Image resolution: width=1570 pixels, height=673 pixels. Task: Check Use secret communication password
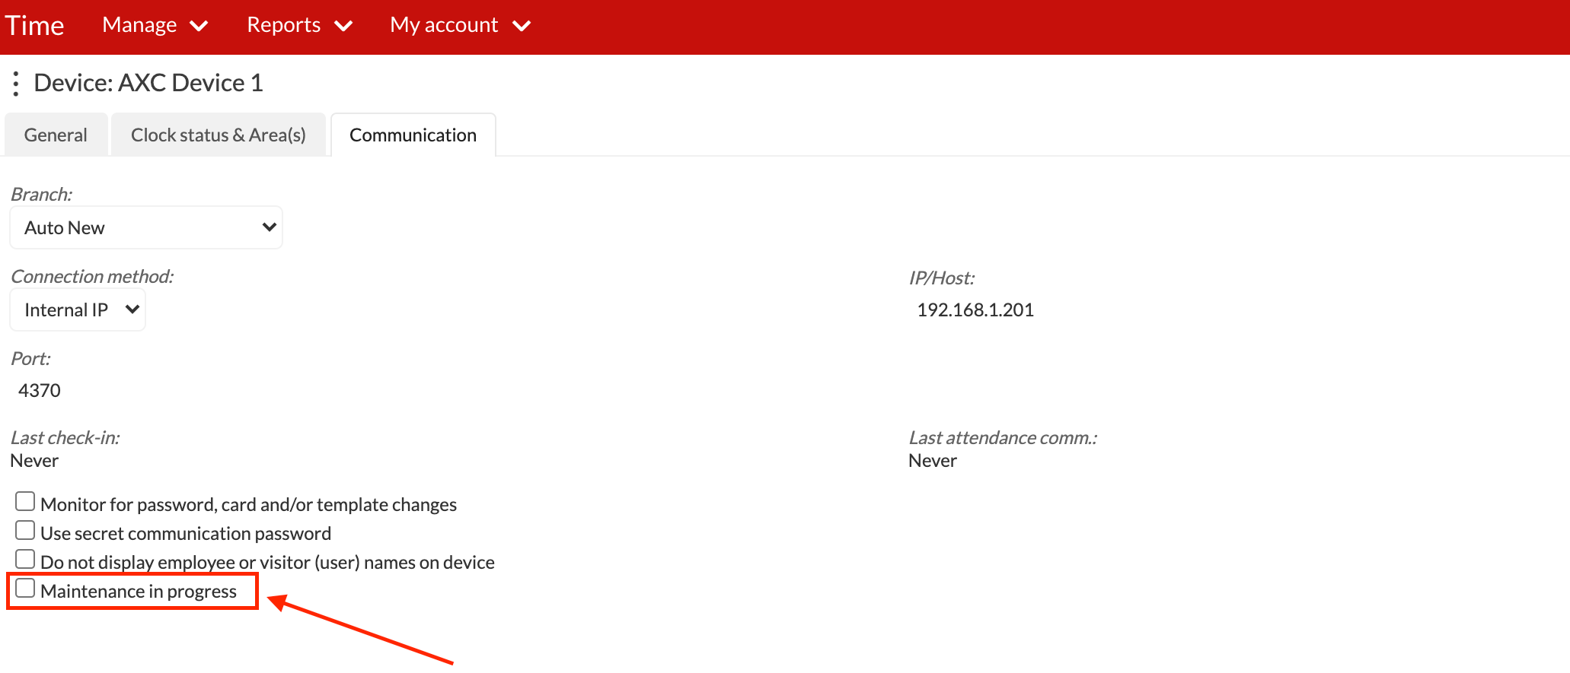[x=25, y=530]
